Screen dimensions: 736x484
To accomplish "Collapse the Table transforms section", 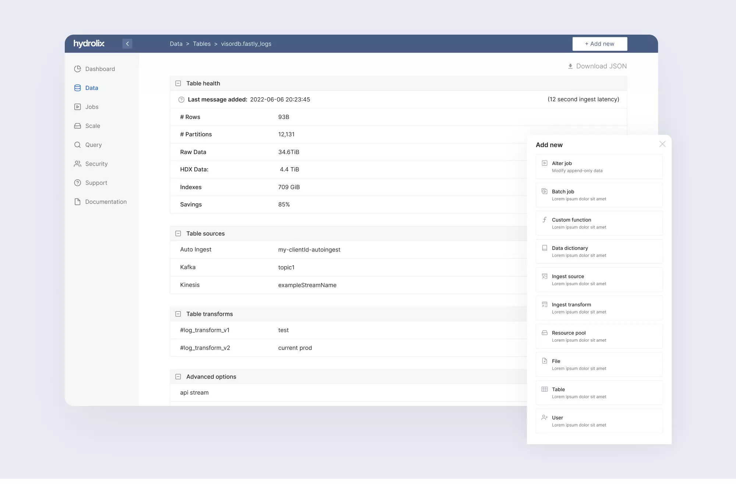I will tap(178, 314).
